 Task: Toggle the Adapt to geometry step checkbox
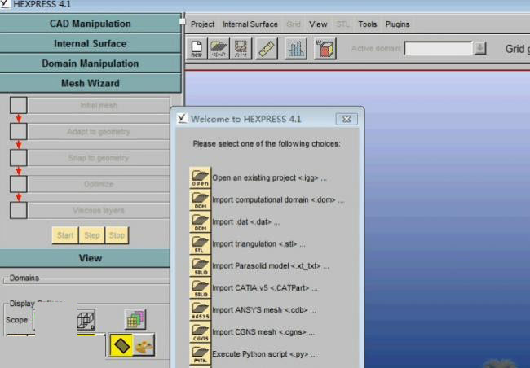pos(18,131)
